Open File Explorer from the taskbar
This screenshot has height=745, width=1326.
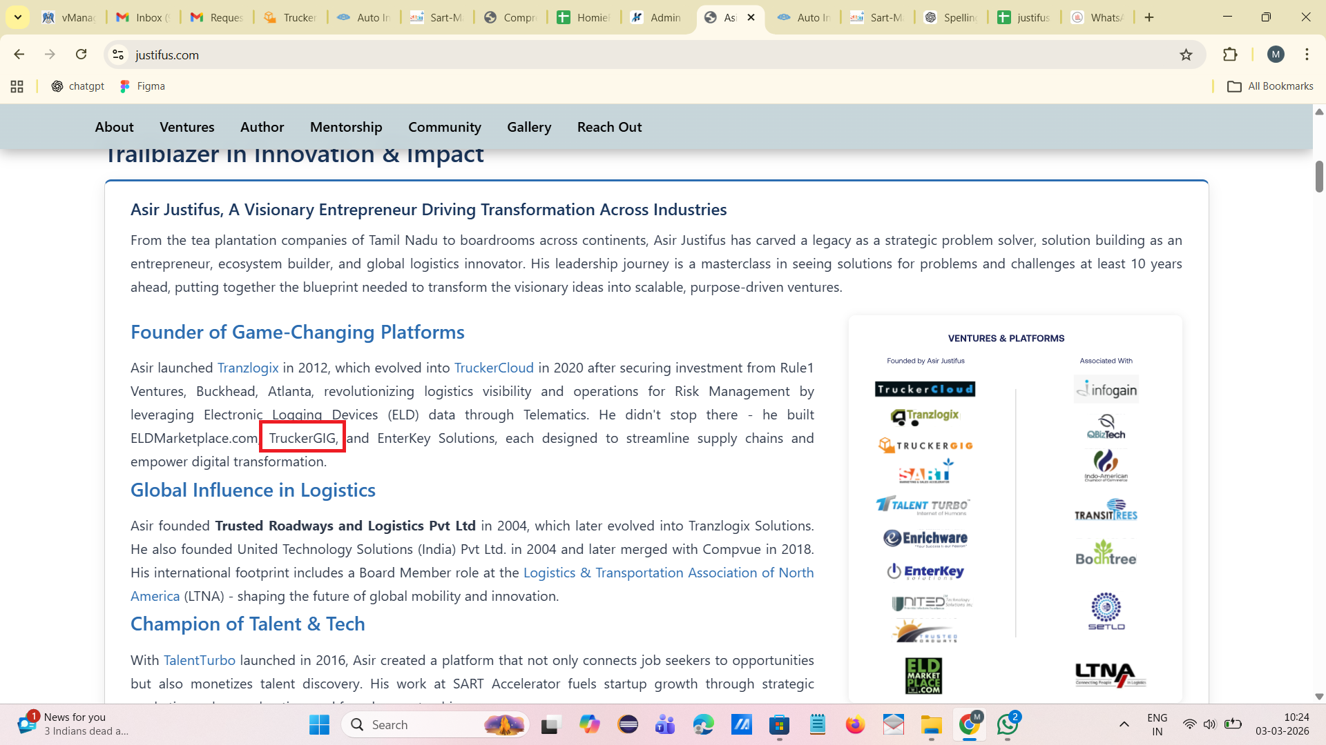pyautogui.click(x=931, y=724)
